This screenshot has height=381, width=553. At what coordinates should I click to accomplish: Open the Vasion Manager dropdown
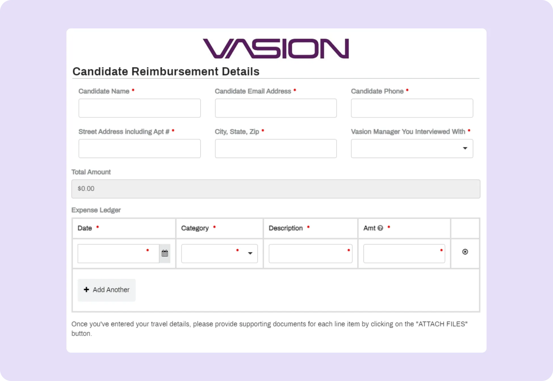412,148
